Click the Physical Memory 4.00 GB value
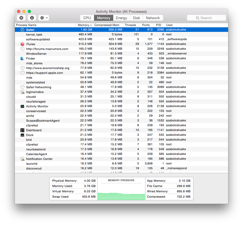The image size is (243, 225). 90,181
